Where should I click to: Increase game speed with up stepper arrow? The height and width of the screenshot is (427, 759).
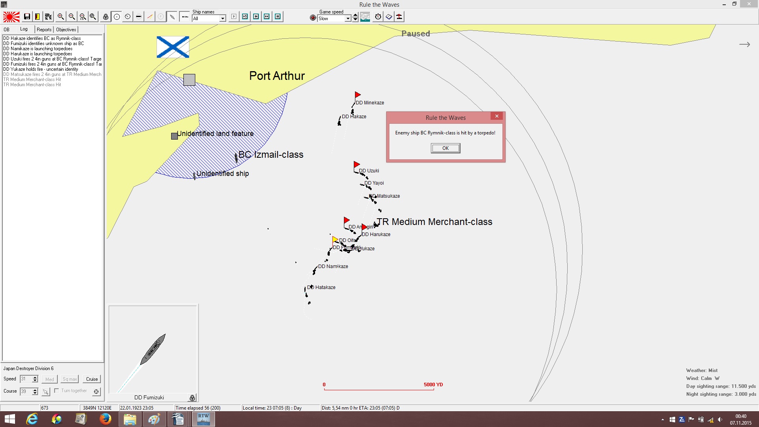355,15
